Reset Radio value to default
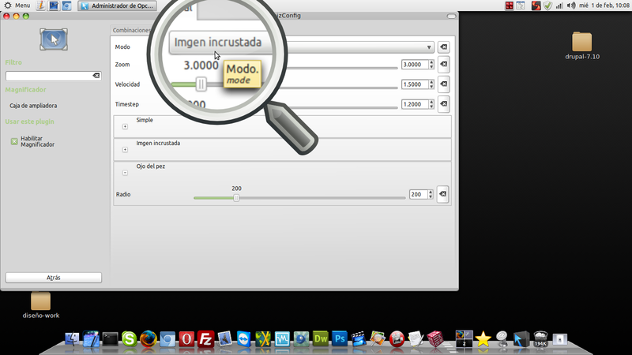Viewport: 632px width, 355px height. point(442,194)
